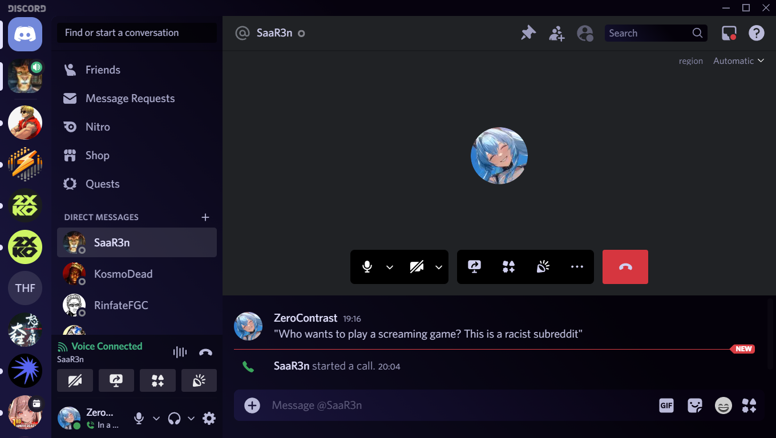This screenshot has height=438, width=776.
Task: Open the GIF picker
Action: click(x=666, y=405)
